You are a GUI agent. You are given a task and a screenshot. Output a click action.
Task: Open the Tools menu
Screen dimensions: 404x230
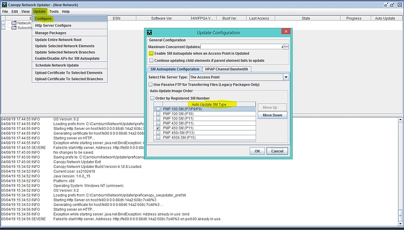tap(54, 12)
